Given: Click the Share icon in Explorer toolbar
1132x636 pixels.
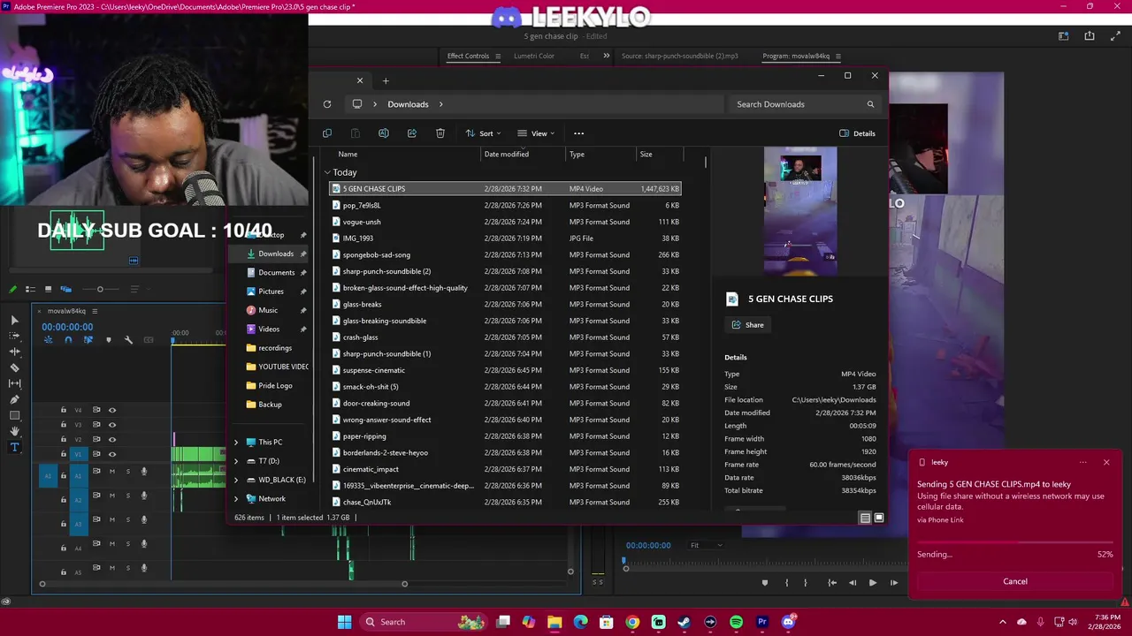Looking at the screenshot, I should pos(412,133).
